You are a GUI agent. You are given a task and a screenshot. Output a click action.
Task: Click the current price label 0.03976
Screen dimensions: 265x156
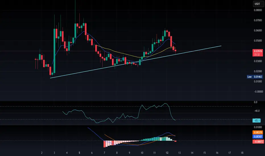[258, 51]
